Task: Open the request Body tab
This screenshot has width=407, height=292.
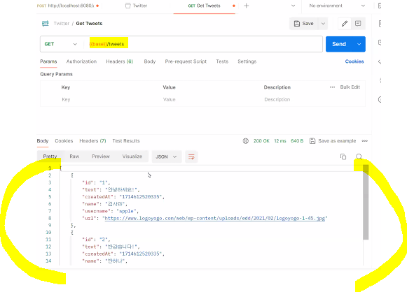Action: (x=150, y=61)
